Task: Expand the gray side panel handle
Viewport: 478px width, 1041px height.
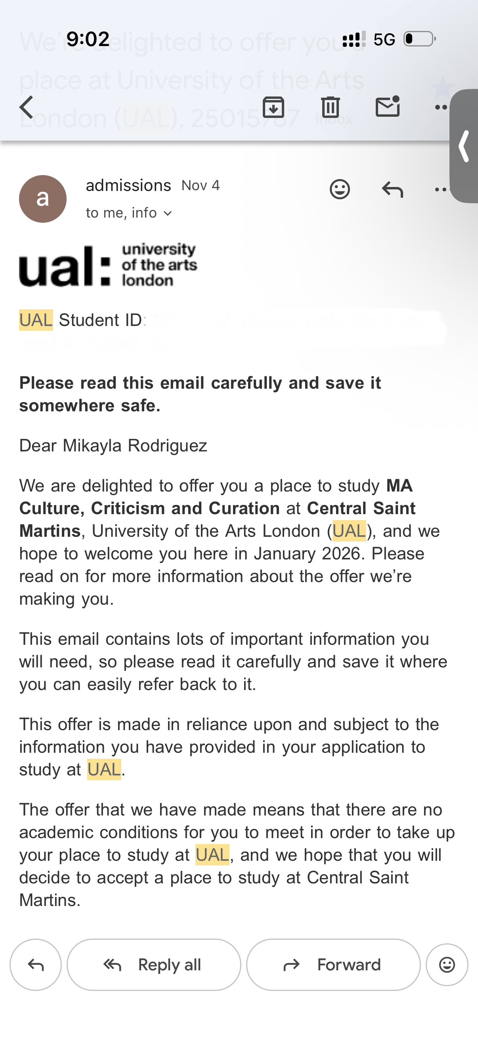Action: click(465, 146)
